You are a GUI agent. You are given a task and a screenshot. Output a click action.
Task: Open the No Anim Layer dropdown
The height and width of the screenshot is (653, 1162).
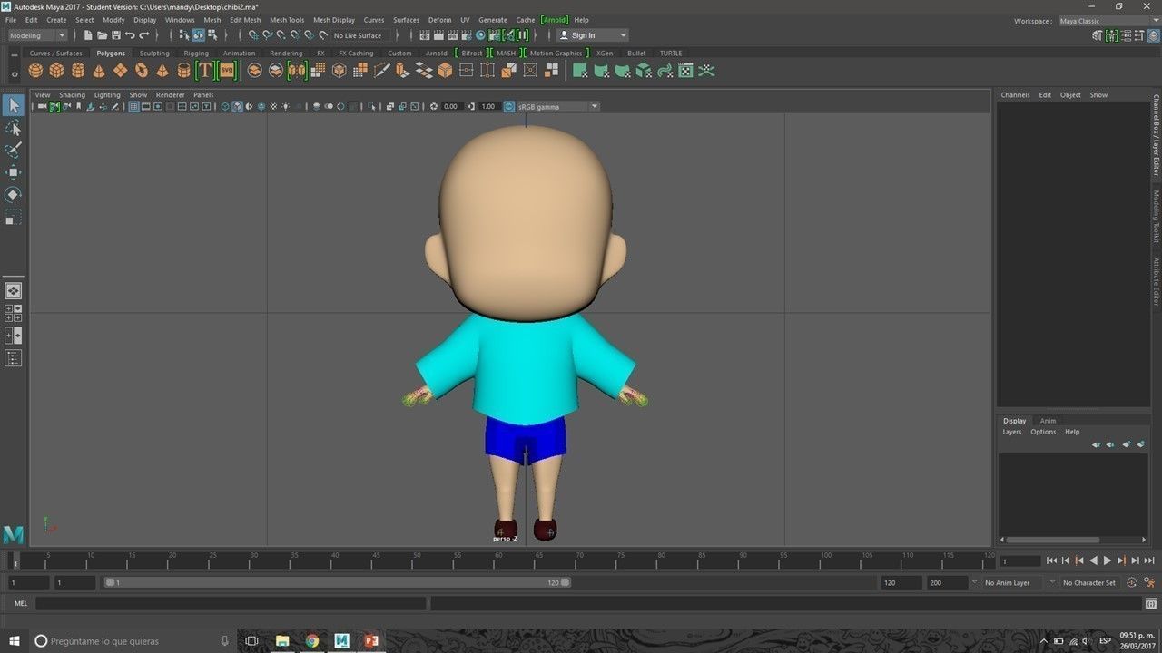coord(1013,582)
